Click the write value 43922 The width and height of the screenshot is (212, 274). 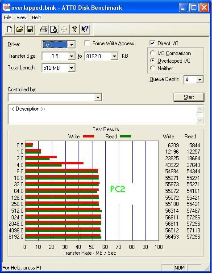coord(172,165)
